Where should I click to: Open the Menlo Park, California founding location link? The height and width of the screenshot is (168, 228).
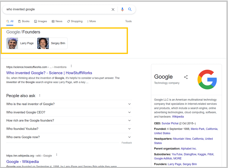204,129
